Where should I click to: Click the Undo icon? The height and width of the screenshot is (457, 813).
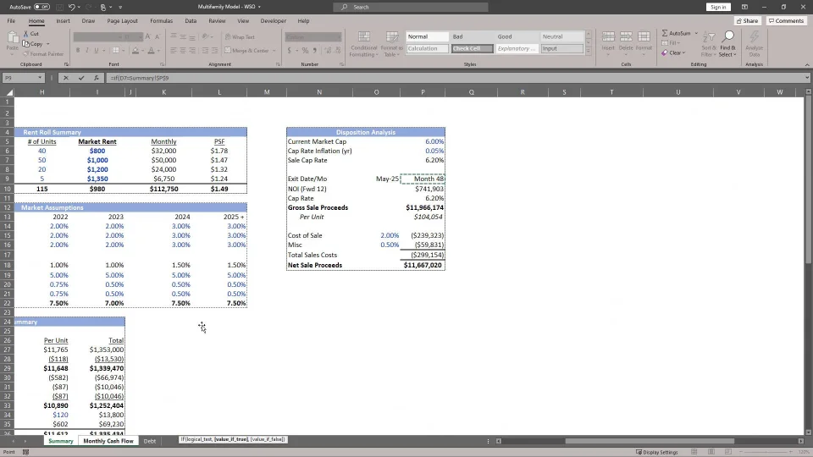71,8
